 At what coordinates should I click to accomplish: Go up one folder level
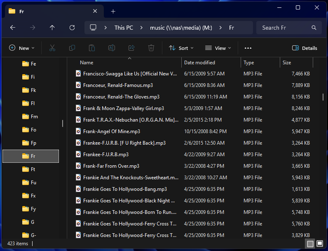pos(52,28)
